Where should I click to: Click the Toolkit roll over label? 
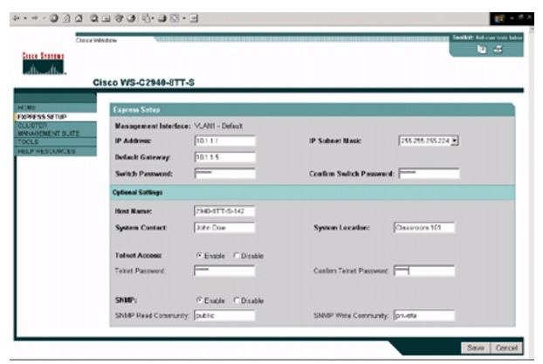(488, 38)
